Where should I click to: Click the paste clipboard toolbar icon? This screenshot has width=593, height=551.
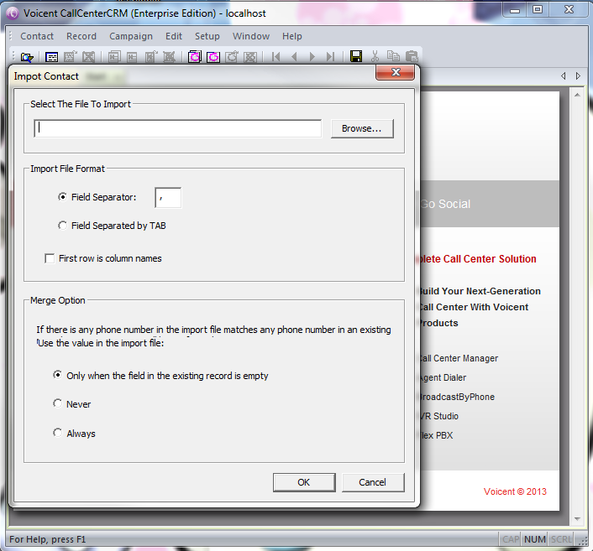click(x=411, y=57)
